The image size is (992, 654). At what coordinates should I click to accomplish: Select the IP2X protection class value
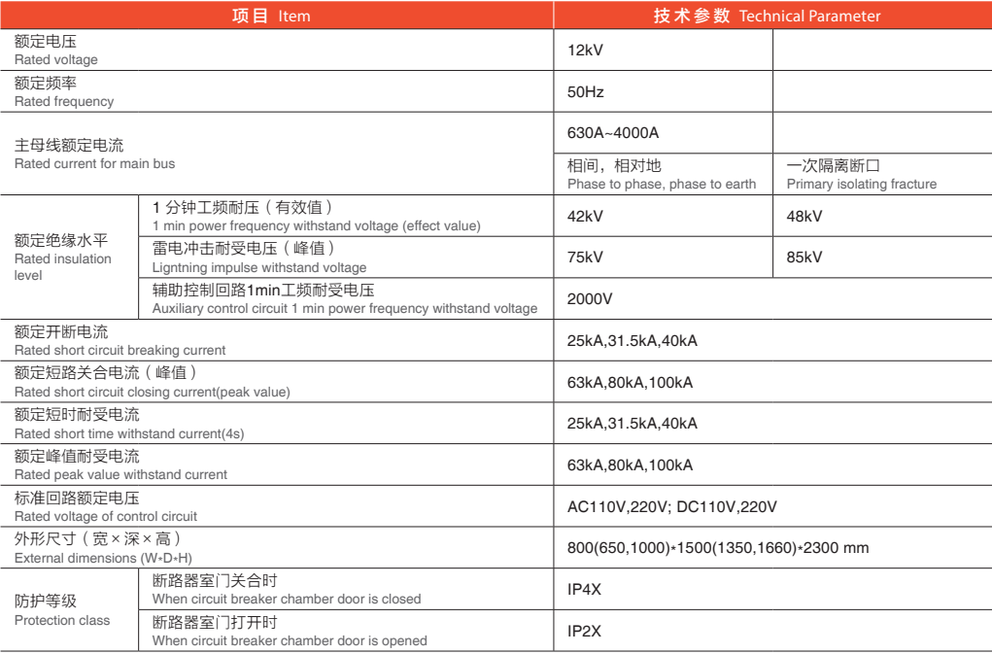tap(585, 631)
